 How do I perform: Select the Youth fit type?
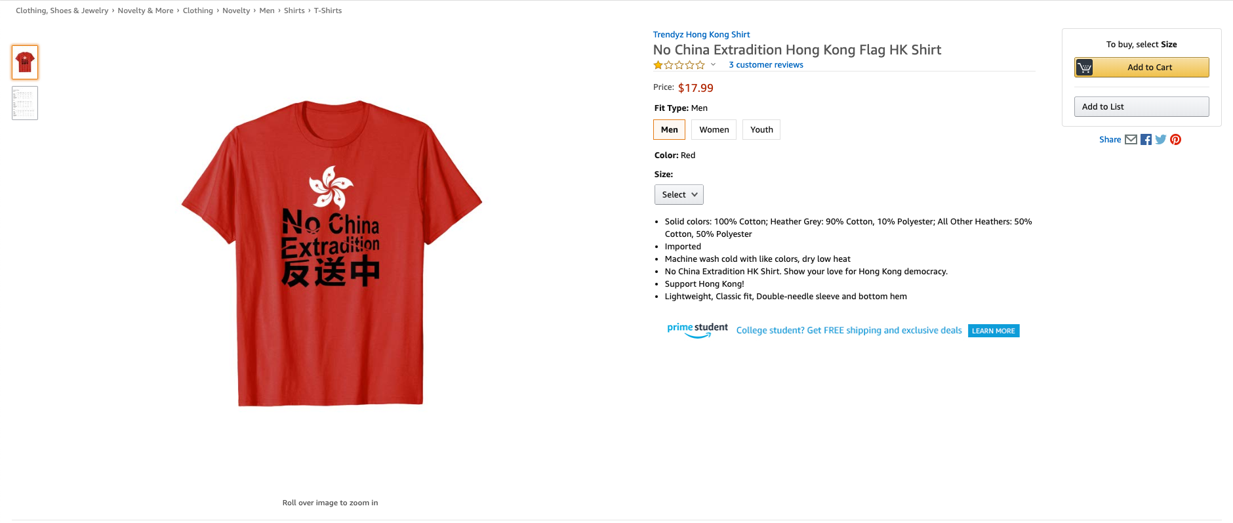coord(761,129)
